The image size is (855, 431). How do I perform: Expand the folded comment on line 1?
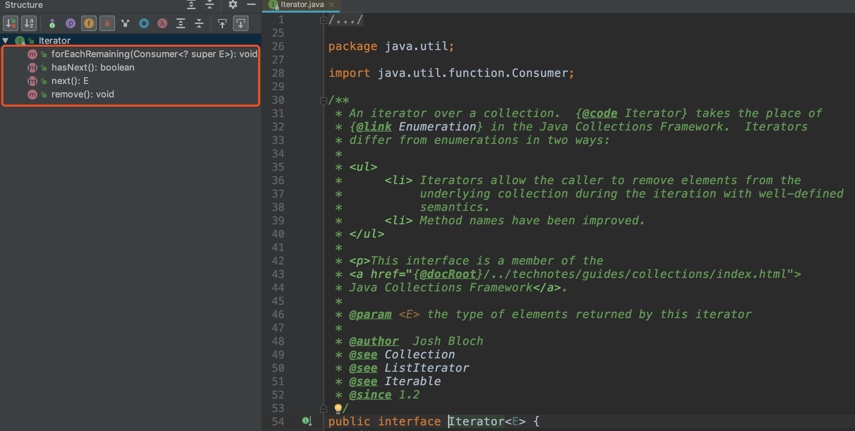[x=323, y=20]
